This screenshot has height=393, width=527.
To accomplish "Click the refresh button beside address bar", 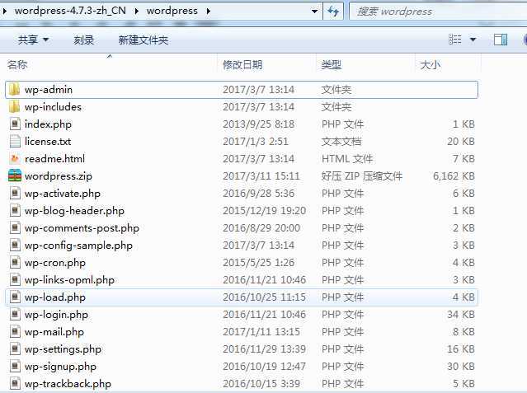I will (333, 11).
